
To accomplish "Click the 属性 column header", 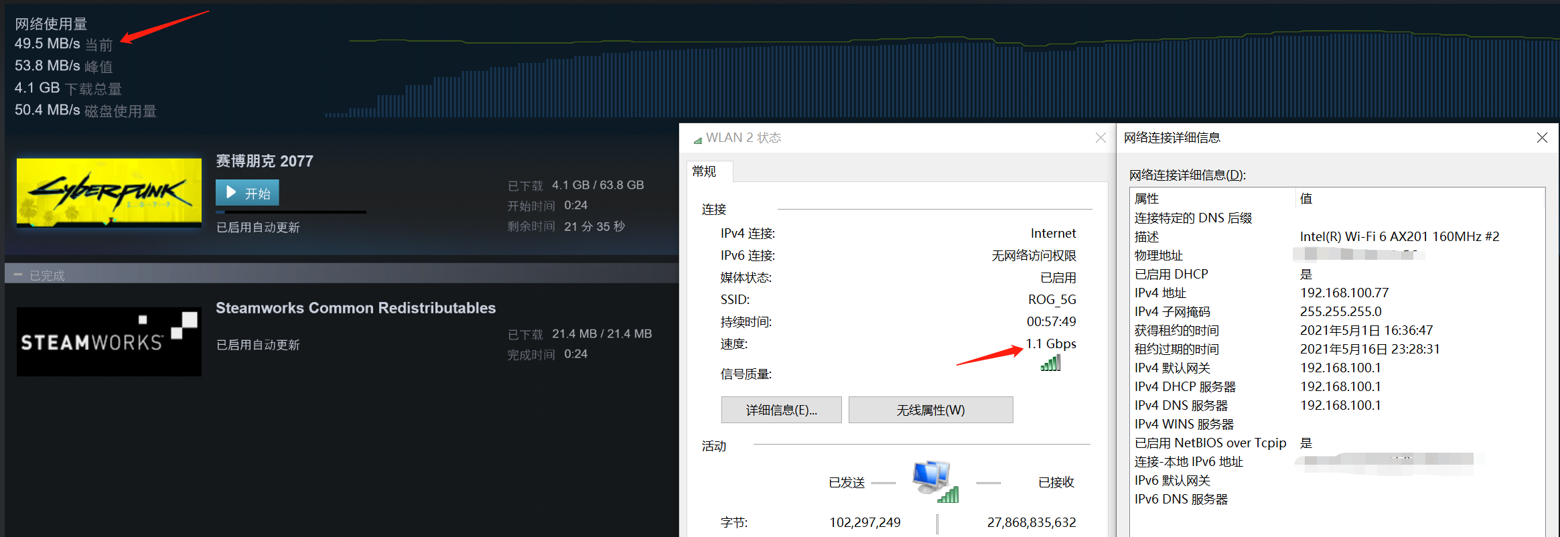I will tap(1147, 199).
